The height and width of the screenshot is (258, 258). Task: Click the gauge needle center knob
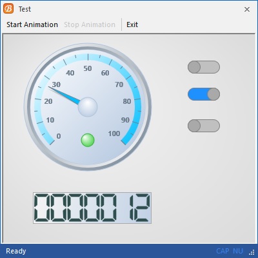tap(88, 107)
